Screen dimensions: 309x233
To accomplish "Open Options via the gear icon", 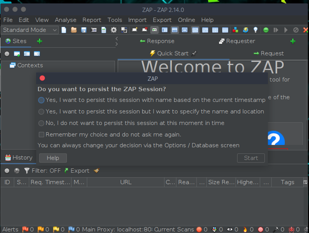I will [114, 30].
